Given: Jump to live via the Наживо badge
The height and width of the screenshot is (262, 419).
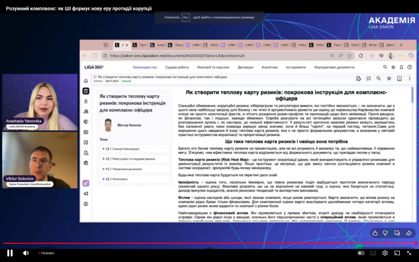Looking at the screenshot, I should click(46, 253).
